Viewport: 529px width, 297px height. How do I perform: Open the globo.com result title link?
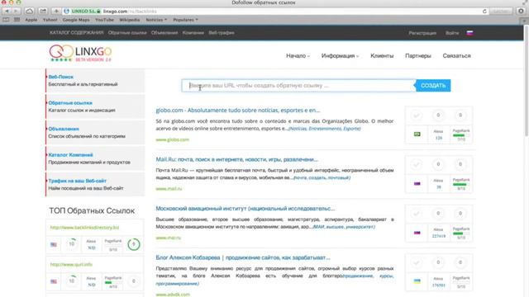click(238, 110)
